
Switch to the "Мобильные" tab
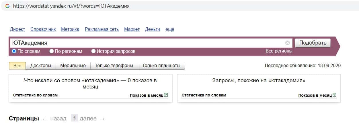73,66
